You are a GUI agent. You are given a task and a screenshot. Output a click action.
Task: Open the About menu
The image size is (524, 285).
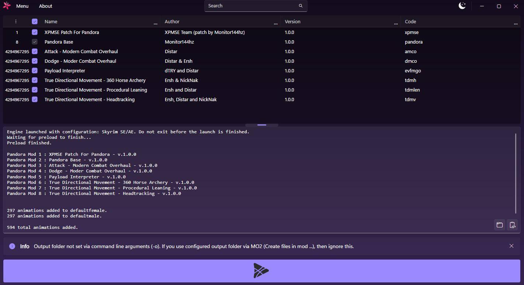click(45, 6)
